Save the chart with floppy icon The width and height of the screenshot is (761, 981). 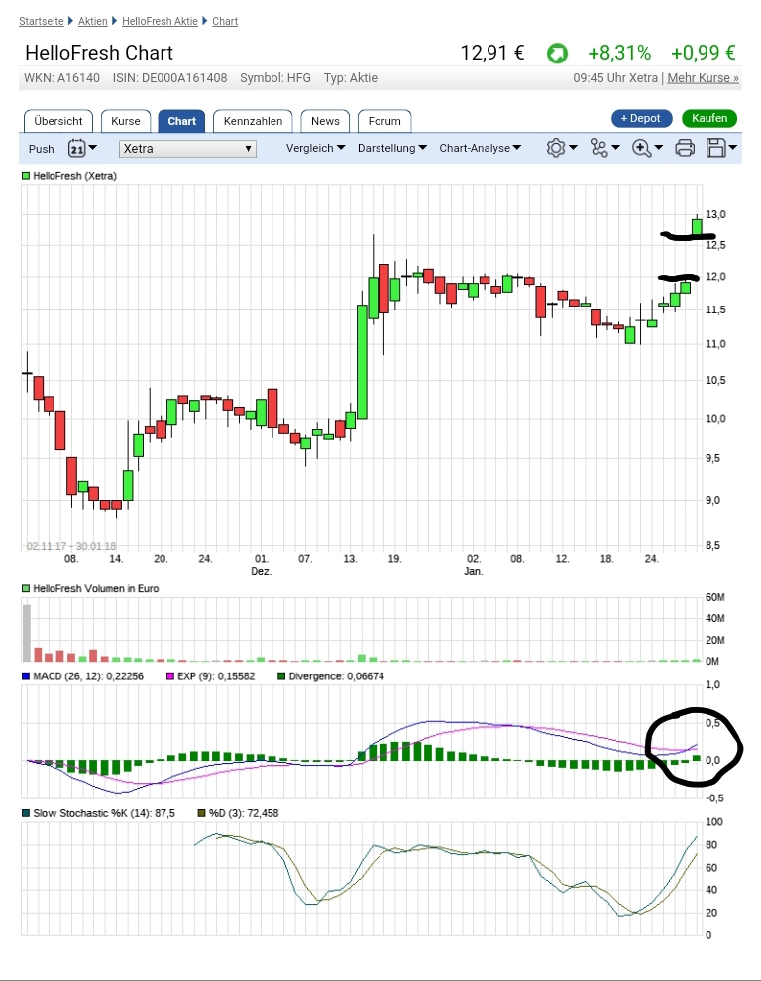[716, 148]
